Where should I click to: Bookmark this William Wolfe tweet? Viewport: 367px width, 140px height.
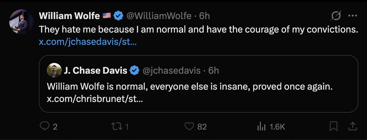[x=333, y=126]
